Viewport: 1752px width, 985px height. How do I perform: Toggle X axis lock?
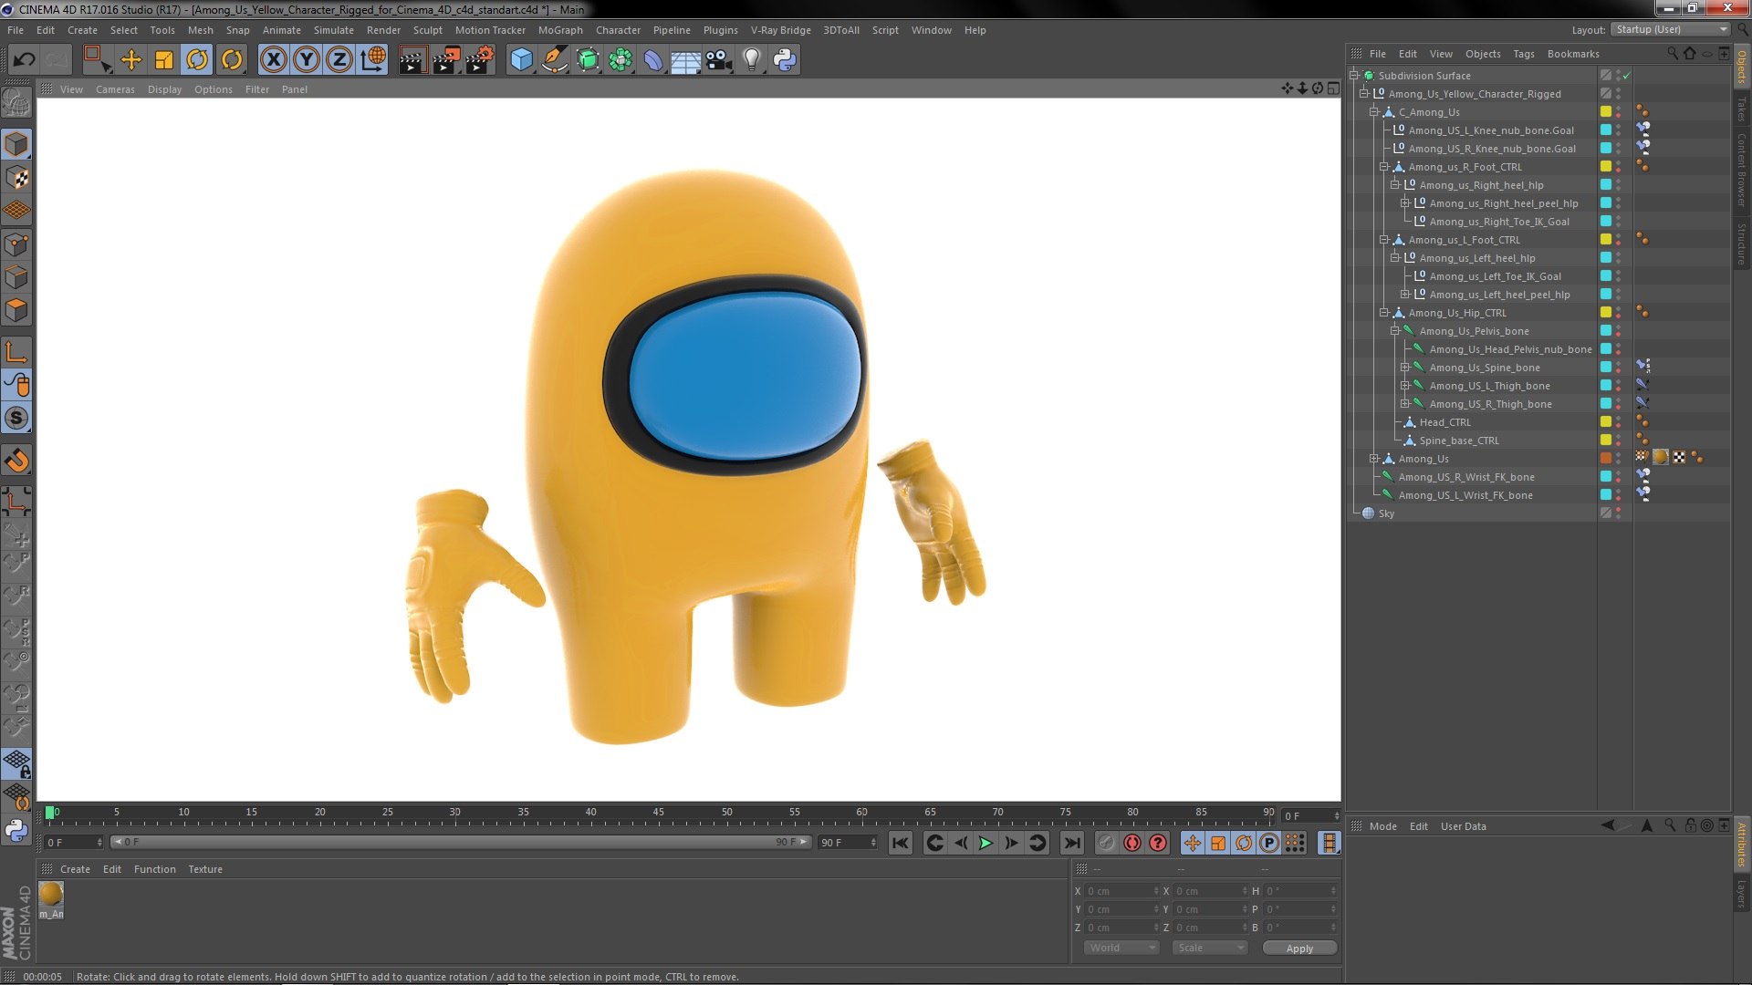274,60
